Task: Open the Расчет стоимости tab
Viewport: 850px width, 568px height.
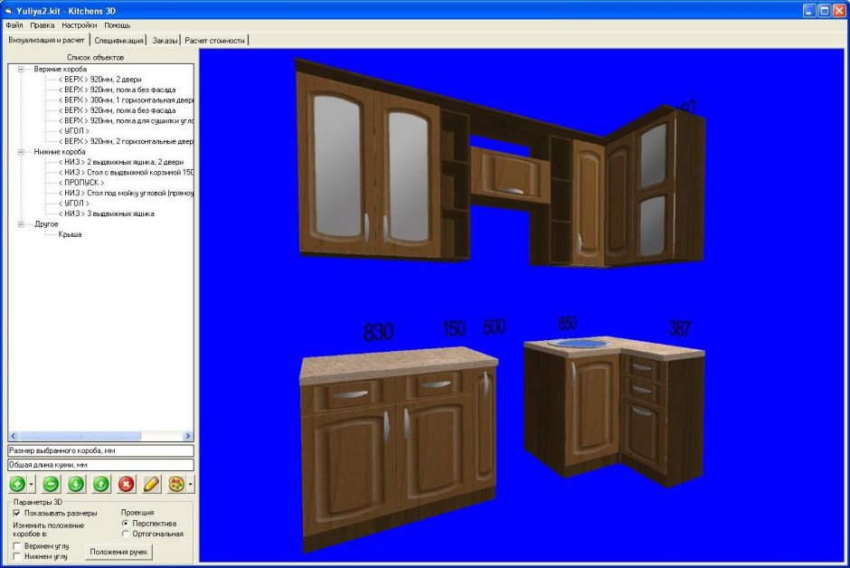Action: click(215, 41)
